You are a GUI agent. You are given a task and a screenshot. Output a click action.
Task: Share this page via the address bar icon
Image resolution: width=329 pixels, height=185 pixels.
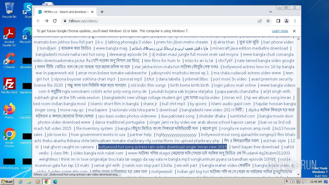coord(260,21)
